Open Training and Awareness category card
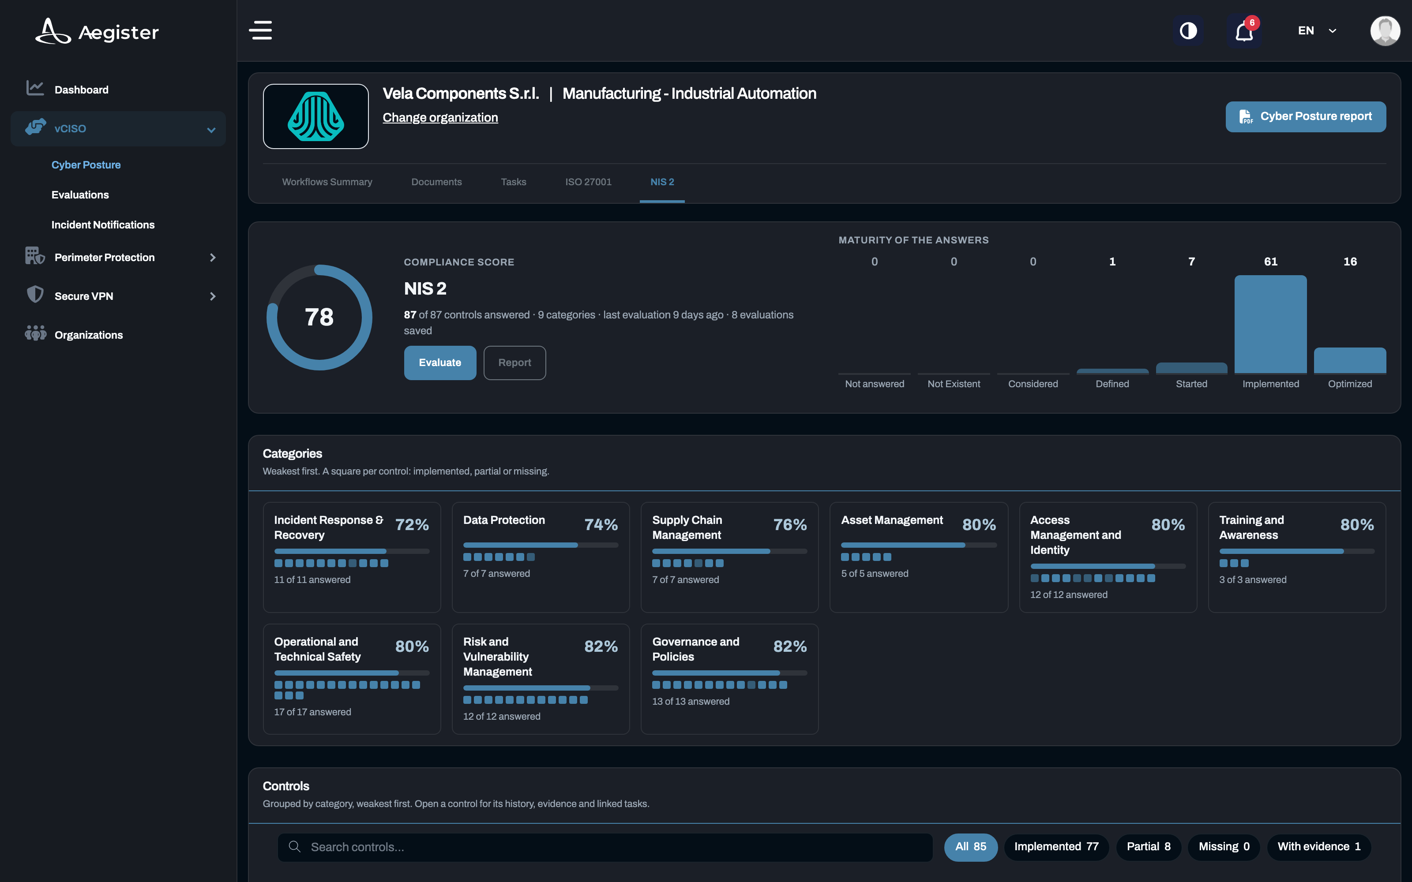Screen dimensions: 1412x882 (1296, 557)
